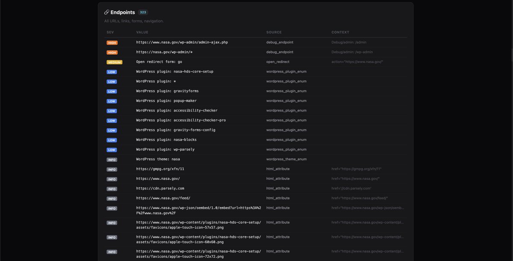Click the 323 count badge
The width and height of the screenshot is (513, 261).
point(143,12)
